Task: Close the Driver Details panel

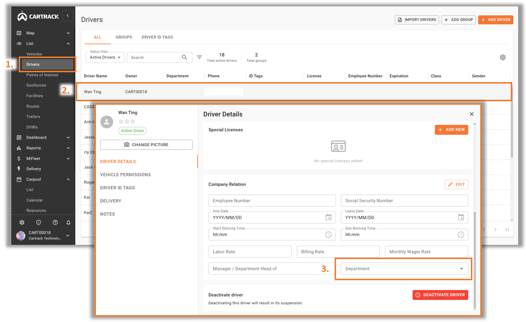Action: [x=472, y=114]
